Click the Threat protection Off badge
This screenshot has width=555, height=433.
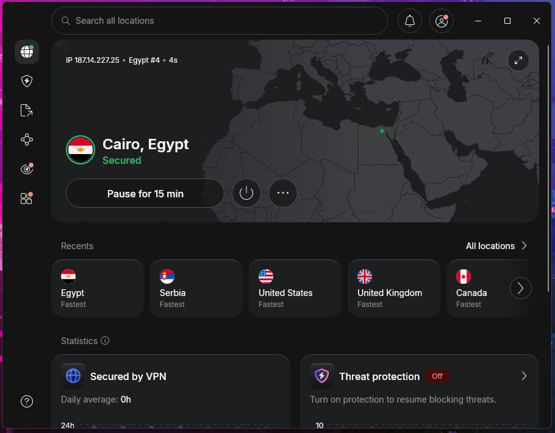[437, 376]
